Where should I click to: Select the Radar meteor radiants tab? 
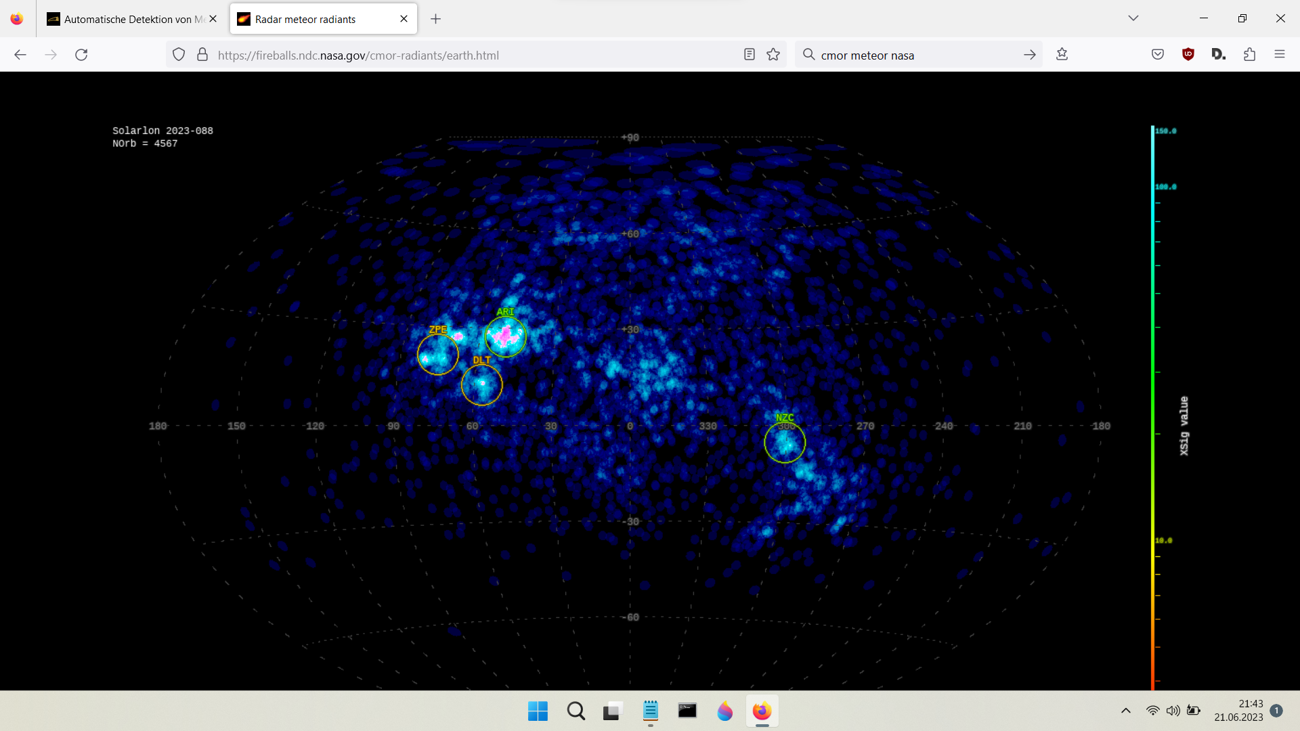324,19
